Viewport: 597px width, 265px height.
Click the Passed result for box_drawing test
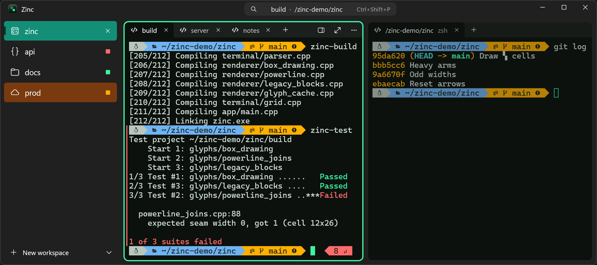[334, 177]
